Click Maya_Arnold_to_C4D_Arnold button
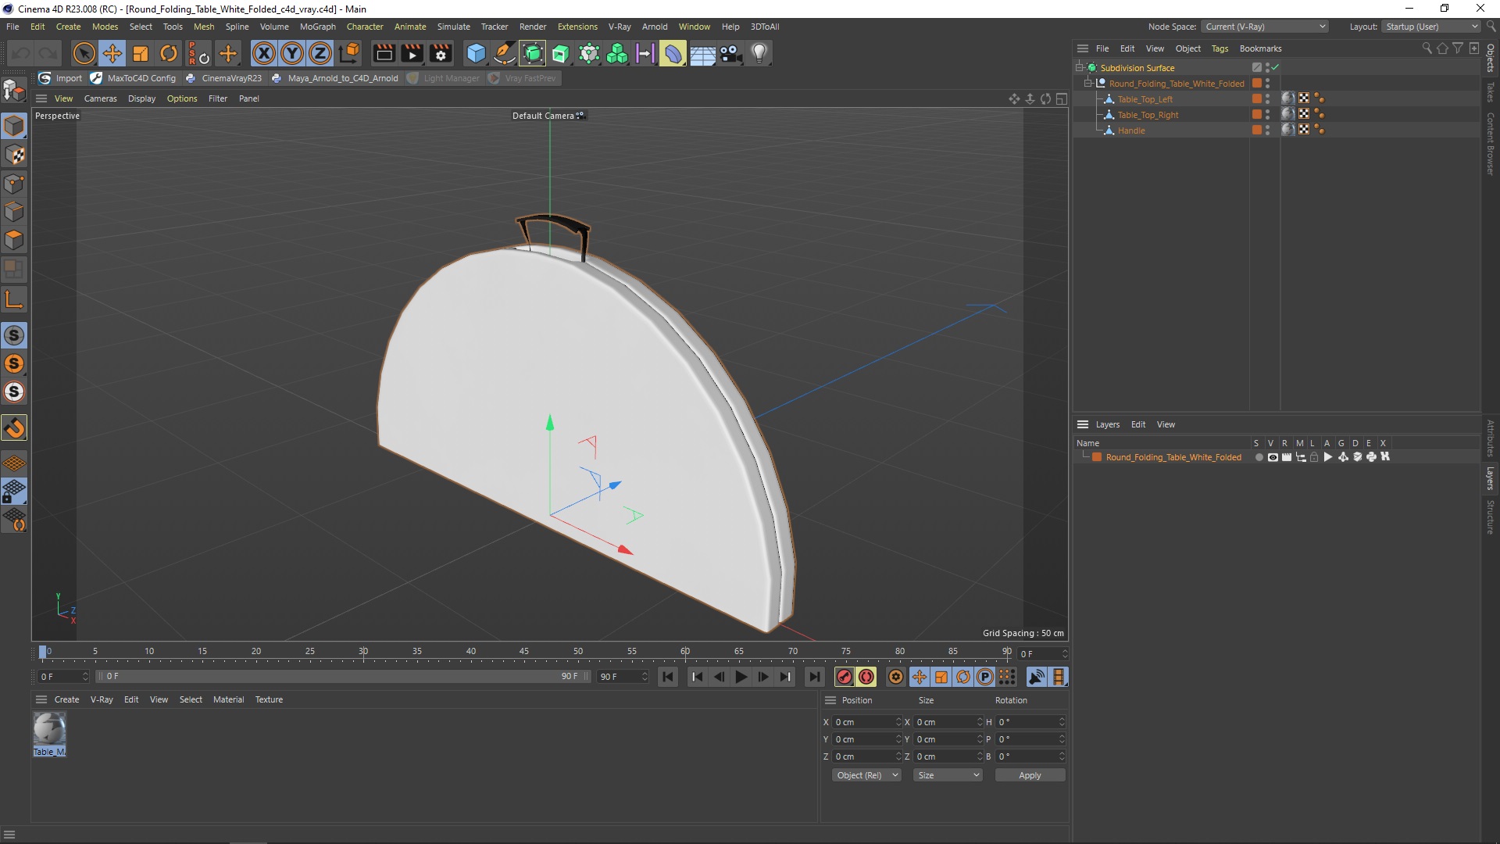Screen dimensions: 1500x844 (335, 78)
